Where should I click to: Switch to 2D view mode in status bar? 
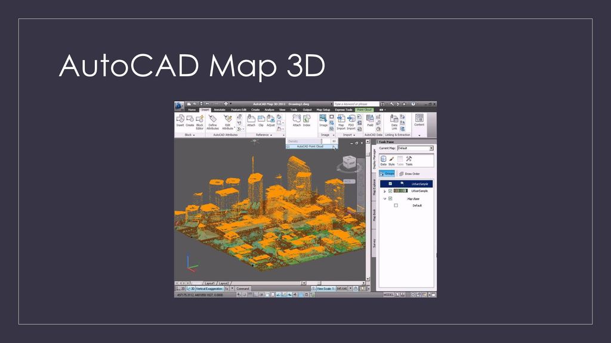click(x=181, y=289)
